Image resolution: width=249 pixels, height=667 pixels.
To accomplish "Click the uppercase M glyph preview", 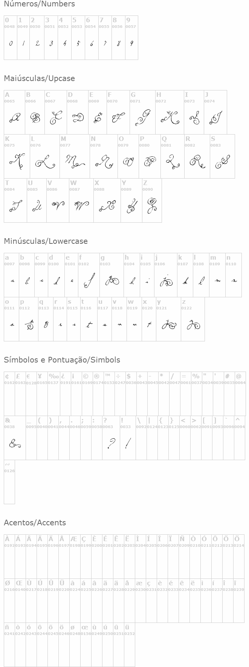I will point(75,162).
